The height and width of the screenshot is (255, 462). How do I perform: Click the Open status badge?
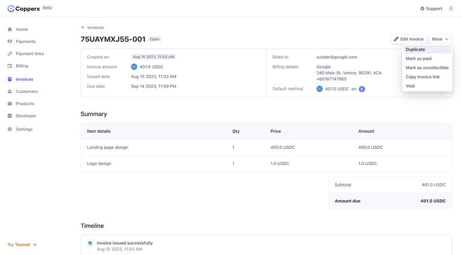point(155,39)
